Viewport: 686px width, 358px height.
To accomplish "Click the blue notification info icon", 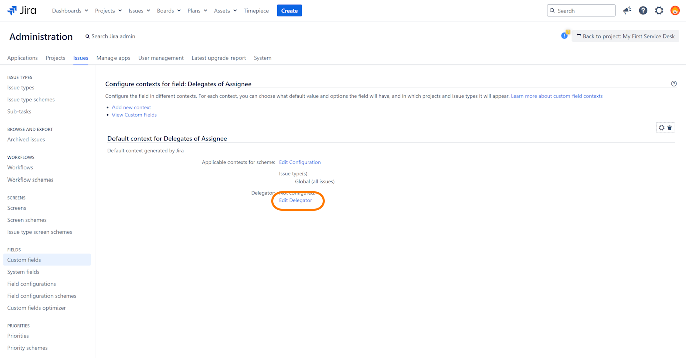I will click(x=564, y=36).
